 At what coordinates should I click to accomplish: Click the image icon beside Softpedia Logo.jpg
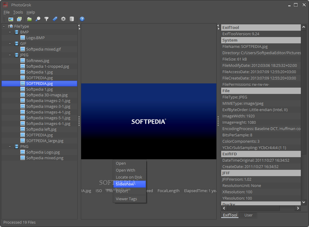(23, 152)
